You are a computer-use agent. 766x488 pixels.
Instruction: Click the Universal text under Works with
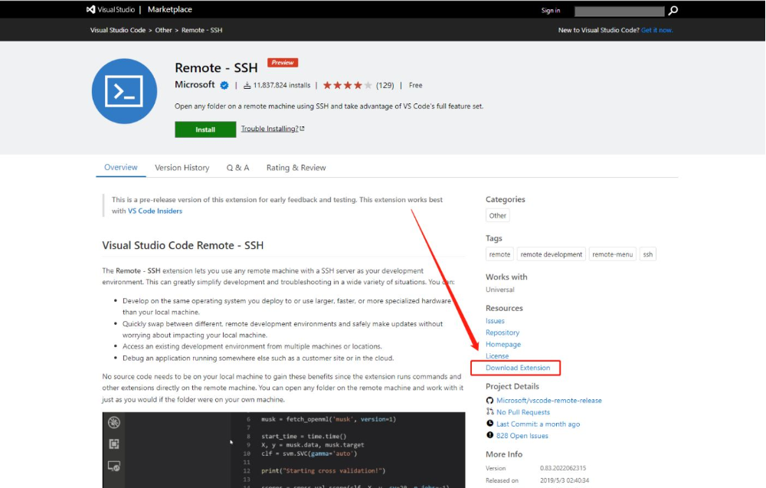coord(499,289)
